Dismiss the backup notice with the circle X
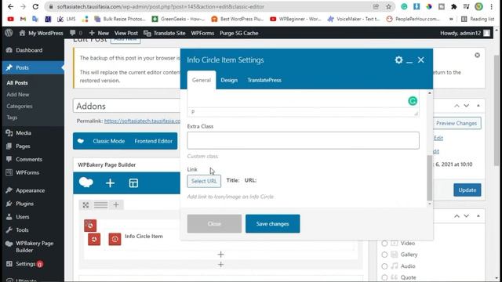 pos(477,55)
